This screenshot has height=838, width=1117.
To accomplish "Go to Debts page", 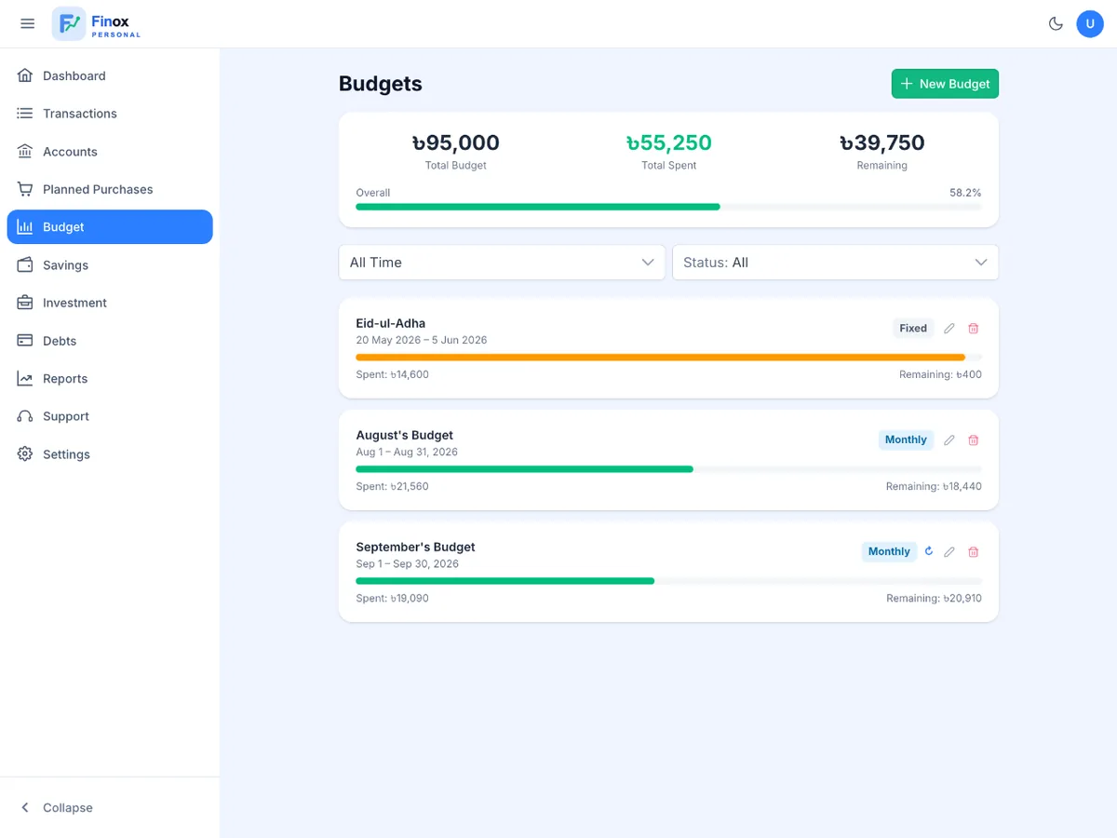I will pyautogui.click(x=110, y=341).
